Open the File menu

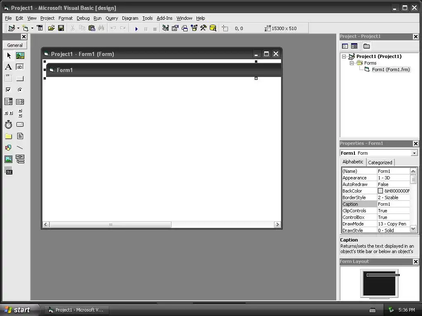coord(8,18)
